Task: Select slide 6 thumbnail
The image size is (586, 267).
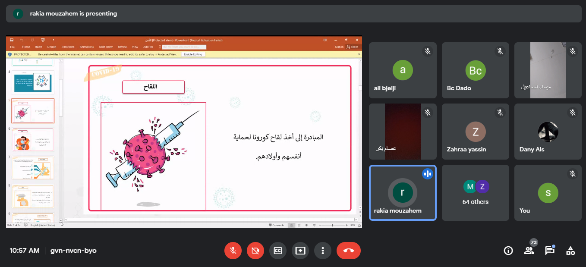Action: [33, 139]
